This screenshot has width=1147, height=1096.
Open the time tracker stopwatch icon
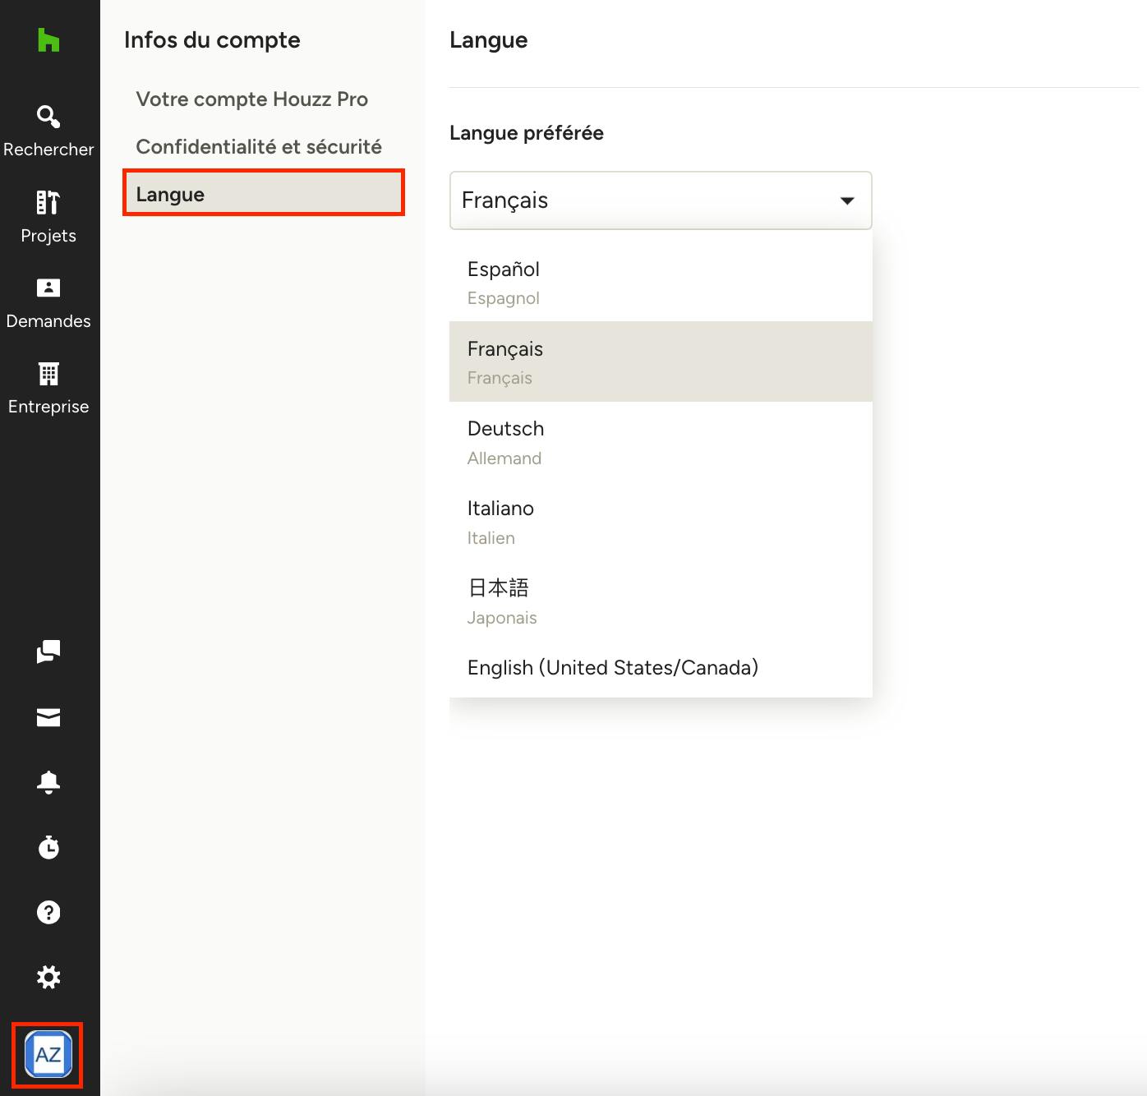[48, 847]
